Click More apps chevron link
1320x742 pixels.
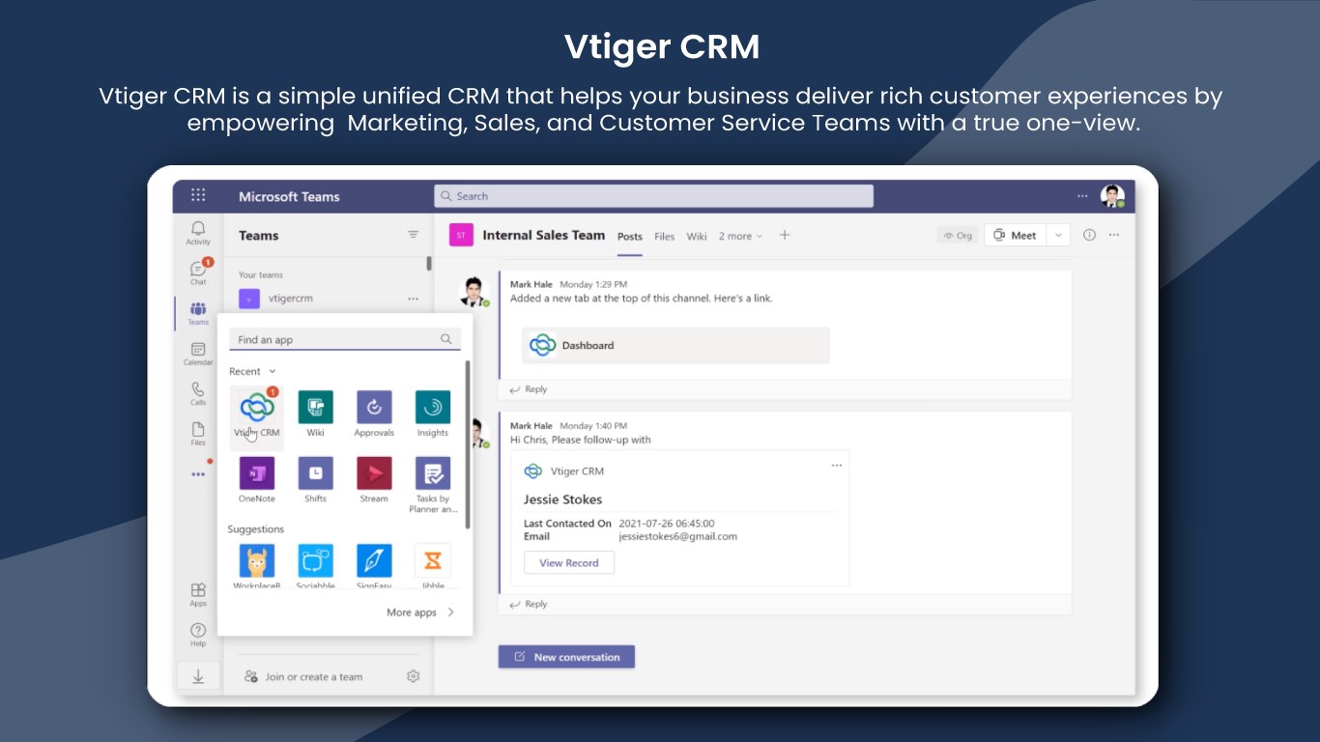420,613
